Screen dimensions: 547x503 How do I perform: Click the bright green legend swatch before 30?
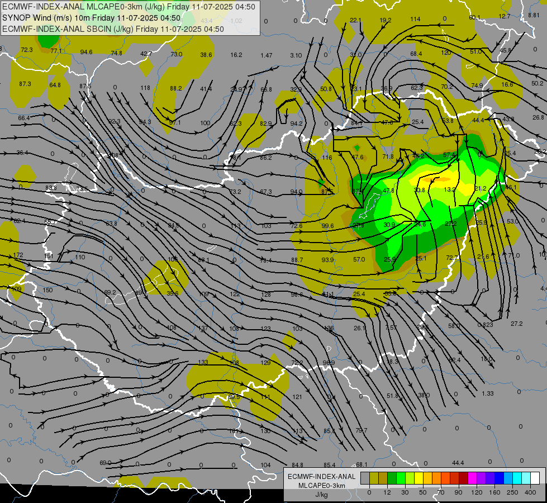401,478
